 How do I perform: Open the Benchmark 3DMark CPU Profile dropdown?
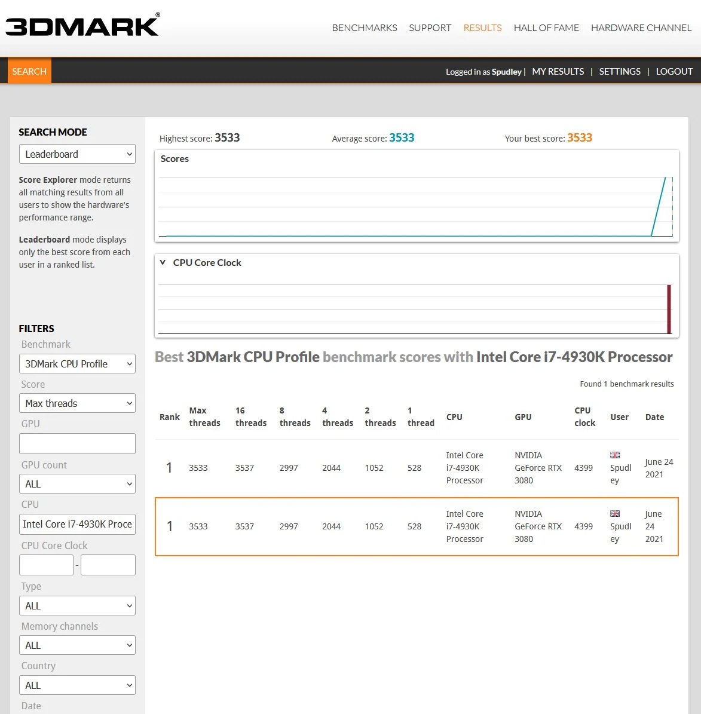click(78, 363)
